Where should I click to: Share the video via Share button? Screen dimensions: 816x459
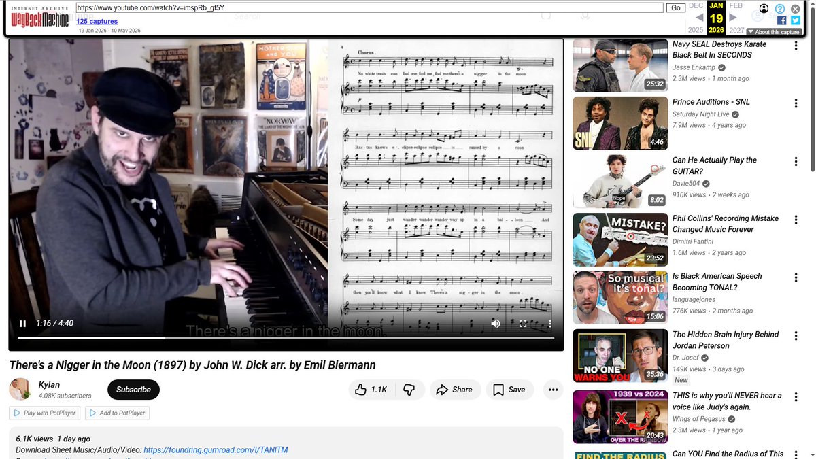(454, 390)
